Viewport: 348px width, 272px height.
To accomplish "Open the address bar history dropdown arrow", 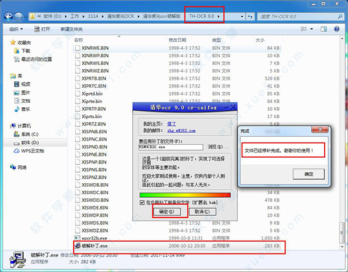I will 242,16.
